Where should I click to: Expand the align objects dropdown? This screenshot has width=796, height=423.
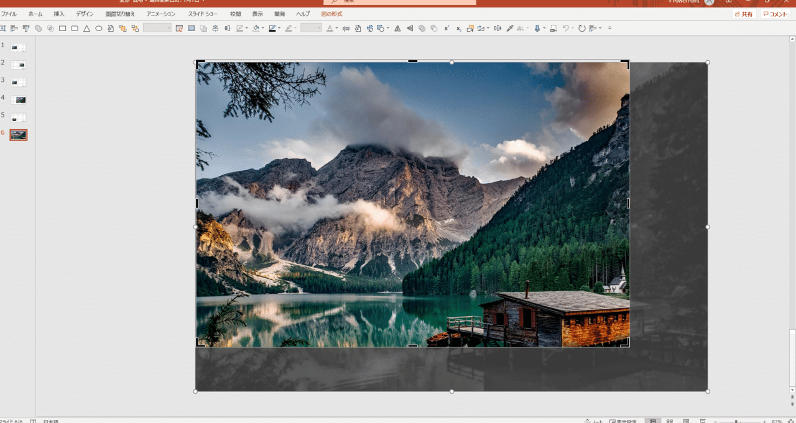coord(600,28)
